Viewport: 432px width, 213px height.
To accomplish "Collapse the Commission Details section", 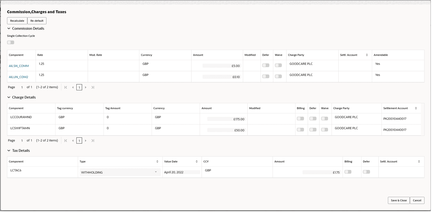I will 9,28.
